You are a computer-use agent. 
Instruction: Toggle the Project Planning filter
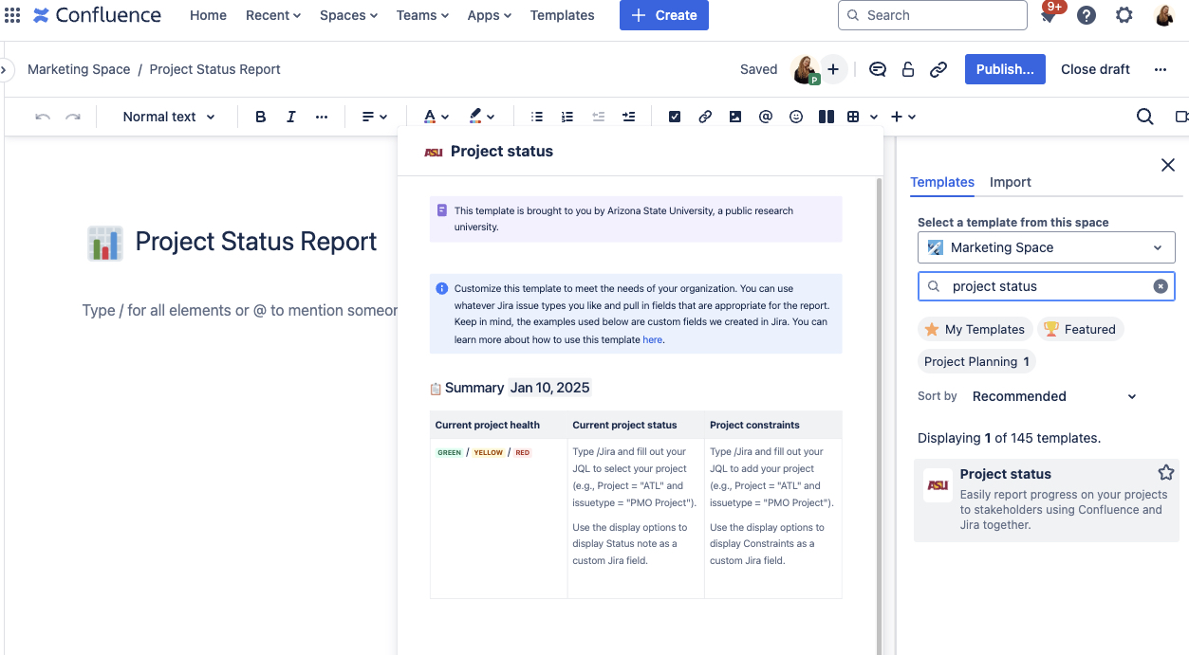976,361
